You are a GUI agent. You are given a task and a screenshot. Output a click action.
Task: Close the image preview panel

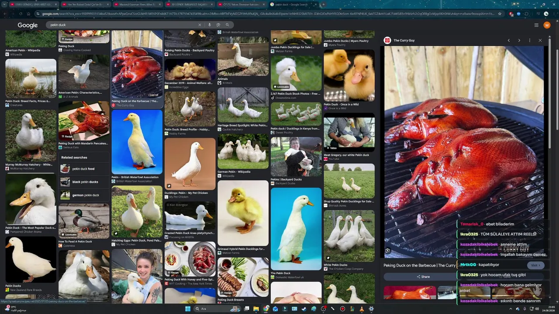tap(540, 41)
